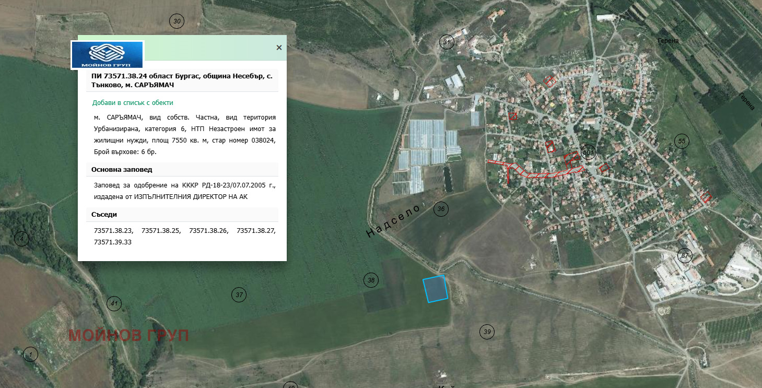Click the 'Съседи' section header
762x388 pixels.
coord(104,215)
